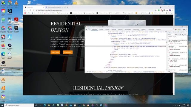Viewport: 191px width, 107px height.
Task: Bookmark this page with the star icon
Action: [x=155, y=10]
